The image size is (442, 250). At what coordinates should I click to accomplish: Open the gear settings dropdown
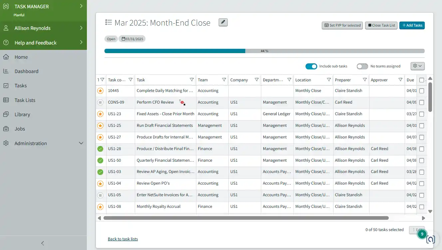pyautogui.click(x=417, y=66)
